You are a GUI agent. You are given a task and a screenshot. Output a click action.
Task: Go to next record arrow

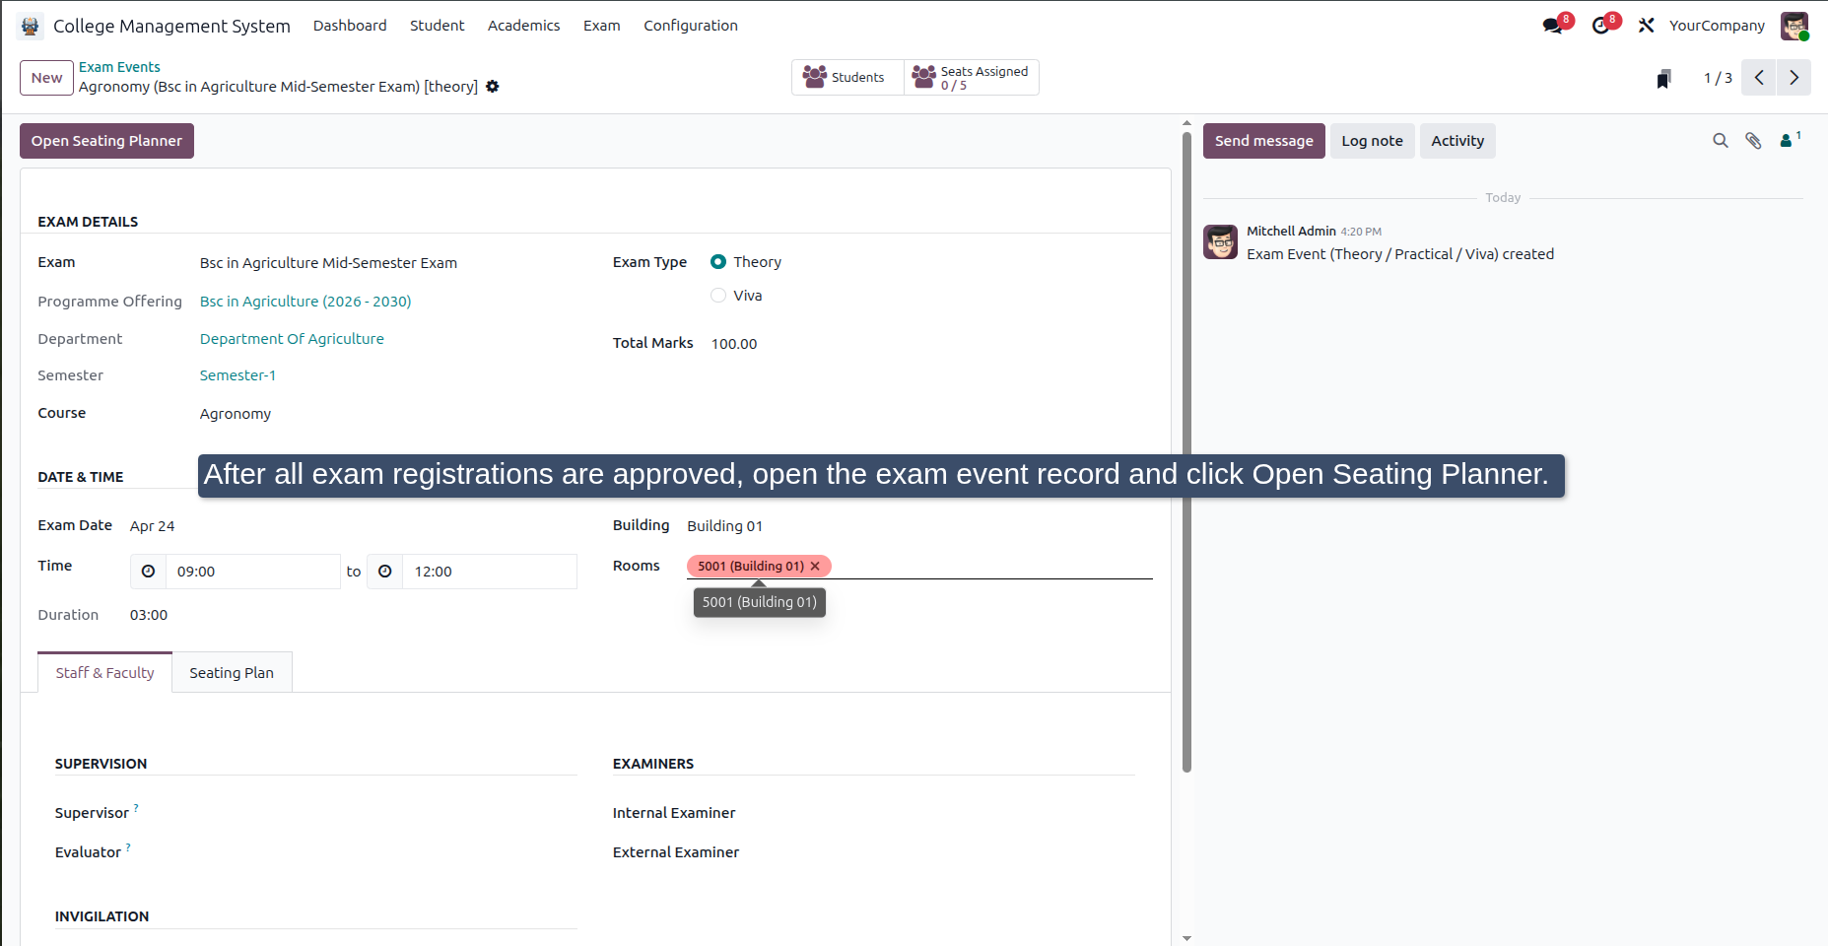point(1794,78)
